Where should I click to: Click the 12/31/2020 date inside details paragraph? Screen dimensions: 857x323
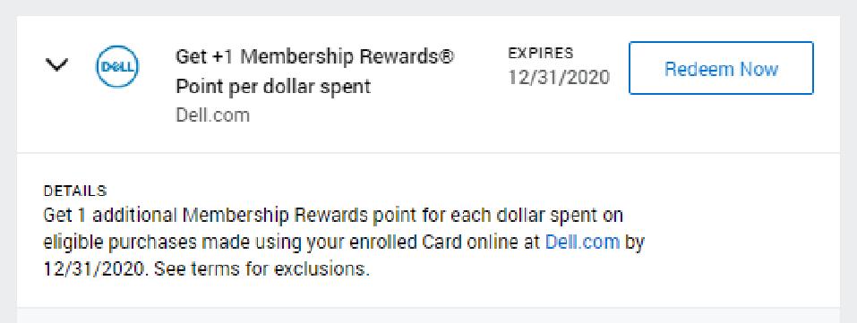click(x=94, y=269)
